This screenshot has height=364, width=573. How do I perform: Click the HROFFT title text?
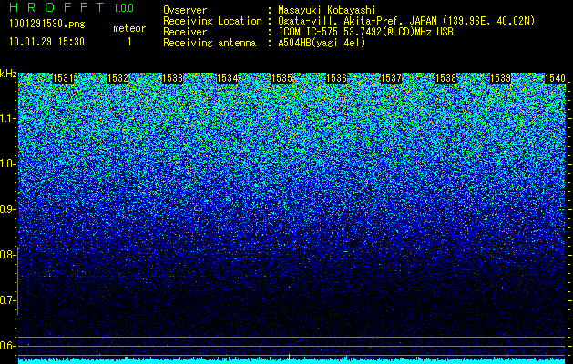56,7
